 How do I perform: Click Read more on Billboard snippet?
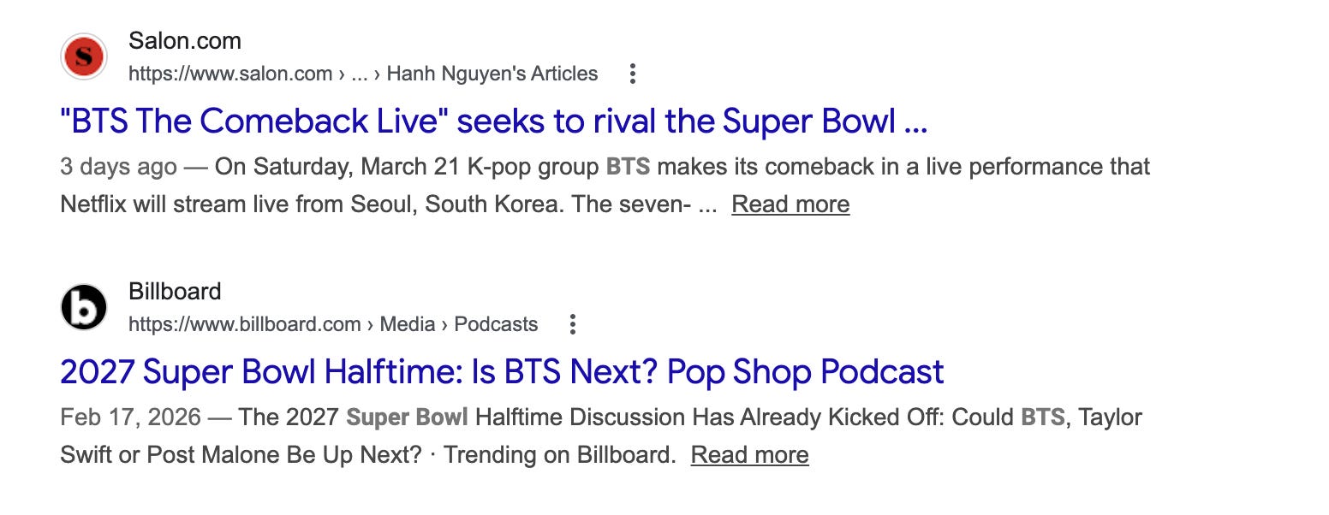pos(749,454)
